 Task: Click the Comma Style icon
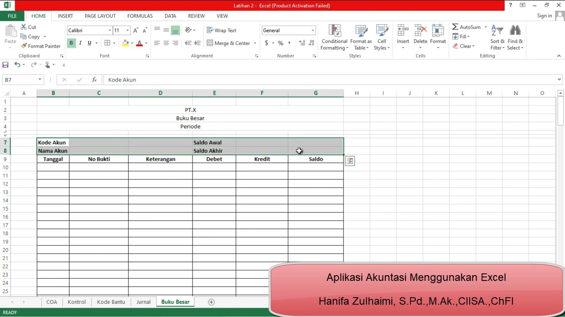point(290,43)
